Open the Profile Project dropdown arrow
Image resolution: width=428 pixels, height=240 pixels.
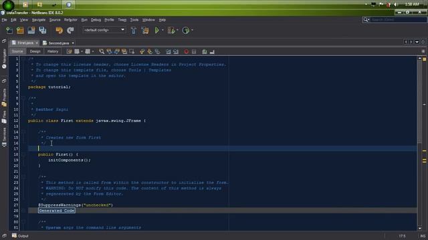tap(192, 30)
